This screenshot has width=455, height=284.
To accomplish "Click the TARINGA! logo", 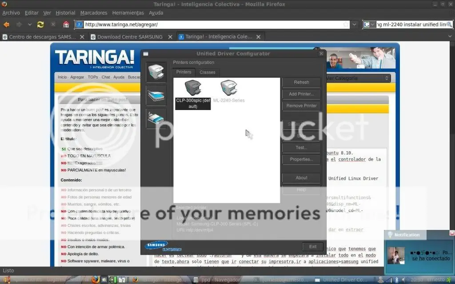I will [95, 59].
